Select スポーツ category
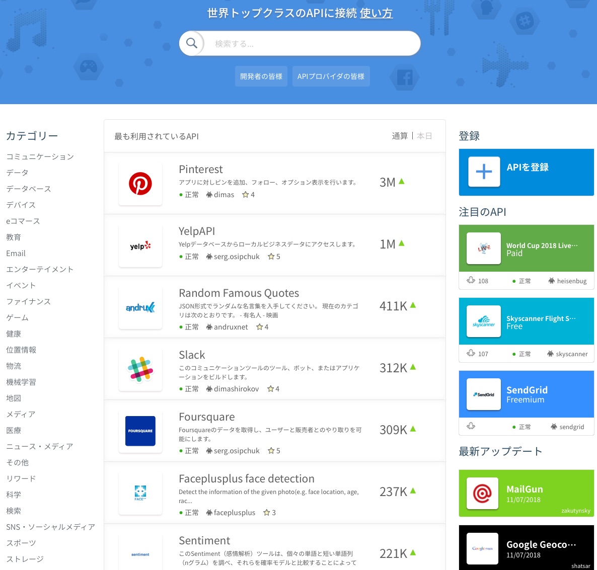 pyautogui.click(x=21, y=543)
